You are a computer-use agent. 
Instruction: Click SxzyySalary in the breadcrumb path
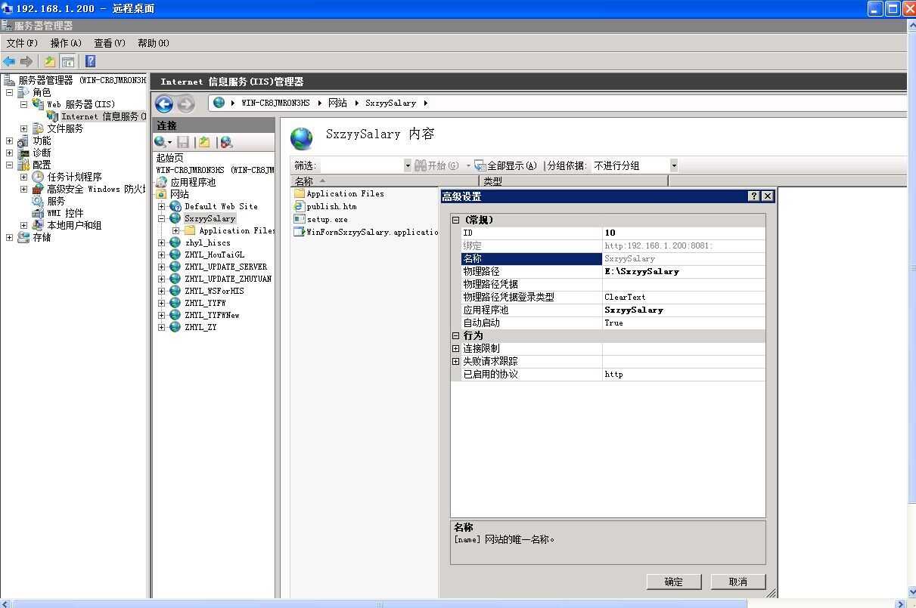(390, 103)
